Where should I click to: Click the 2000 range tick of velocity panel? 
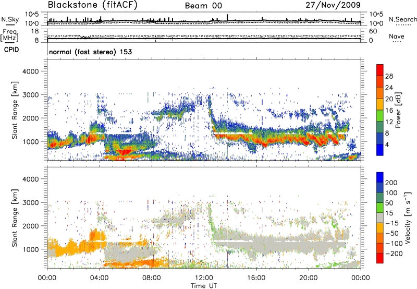[x=30, y=226]
